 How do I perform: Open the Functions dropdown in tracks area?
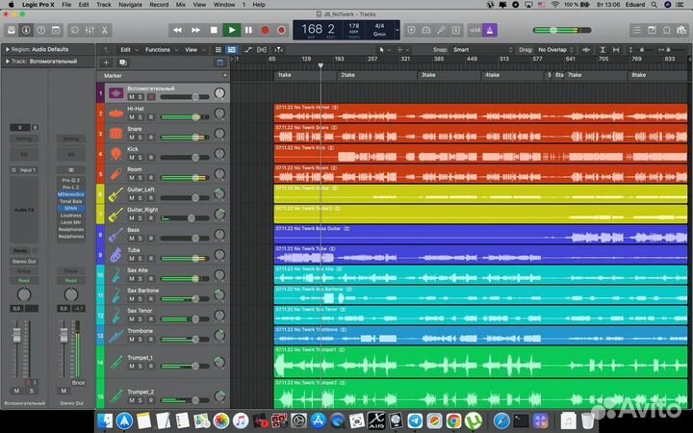(160, 49)
